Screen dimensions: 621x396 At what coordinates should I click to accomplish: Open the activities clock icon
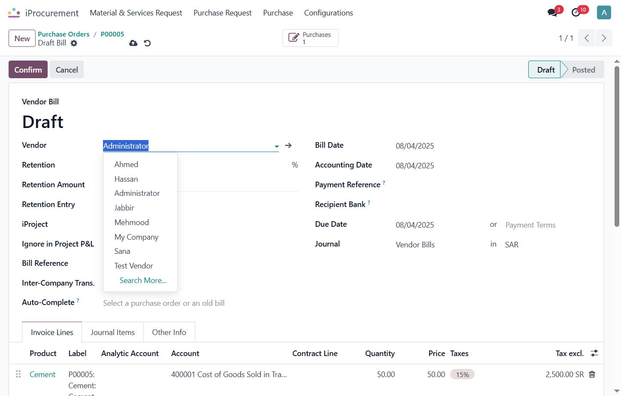coord(576,13)
